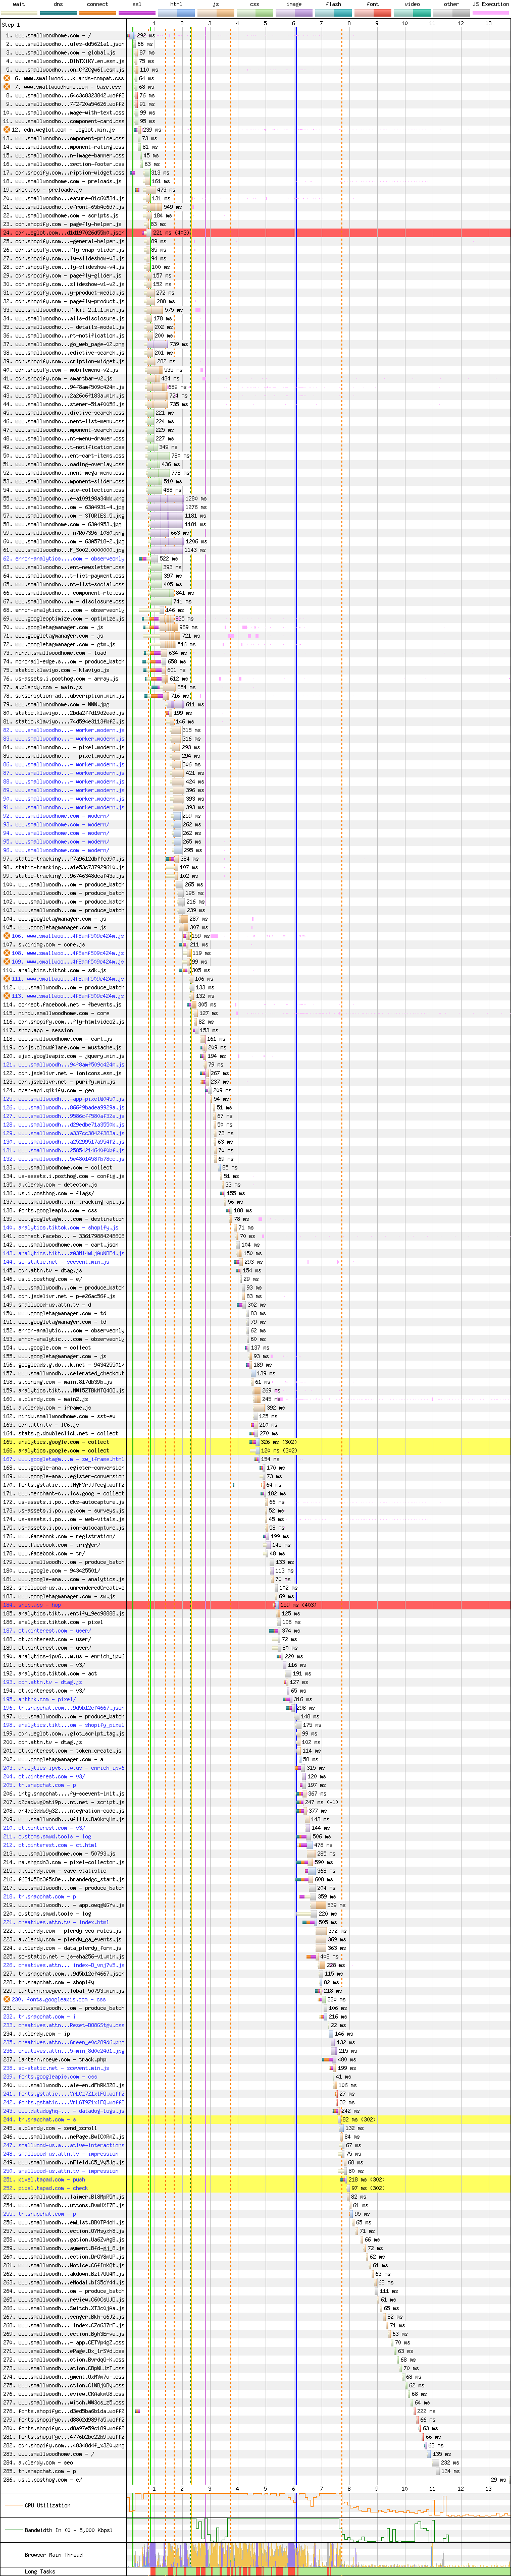511x2576 pixels.
Task: Click the orange icon on request 113
Action: [x=7, y=996]
